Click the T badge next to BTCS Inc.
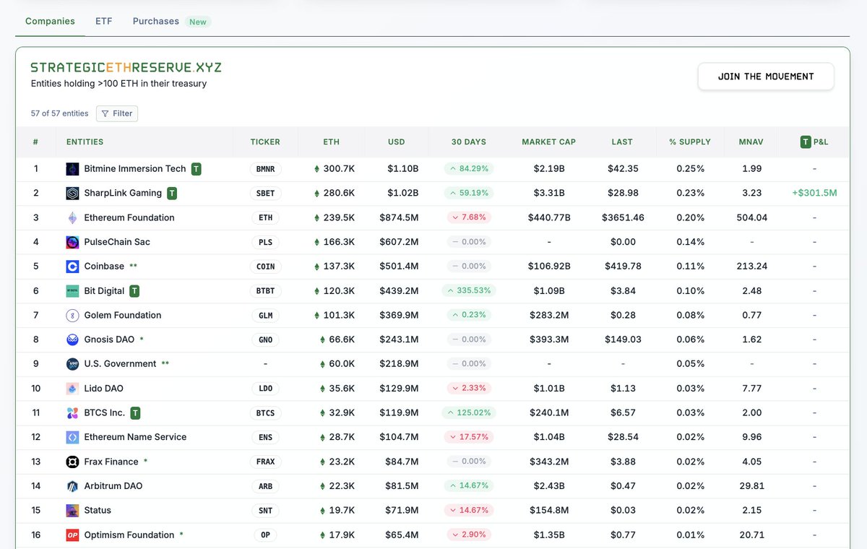The image size is (867, 549). point(135,413)
